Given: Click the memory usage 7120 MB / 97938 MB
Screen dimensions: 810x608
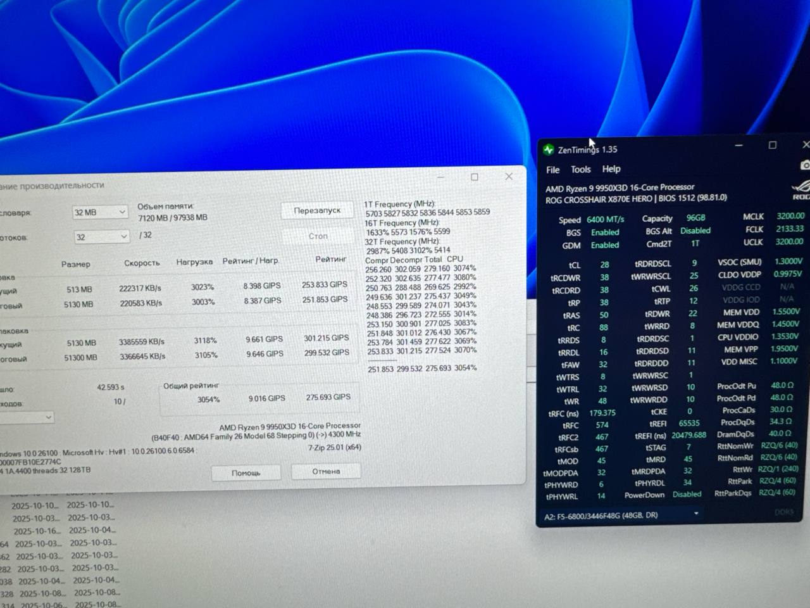Looking at the screenshot, I should click(173, 218).
